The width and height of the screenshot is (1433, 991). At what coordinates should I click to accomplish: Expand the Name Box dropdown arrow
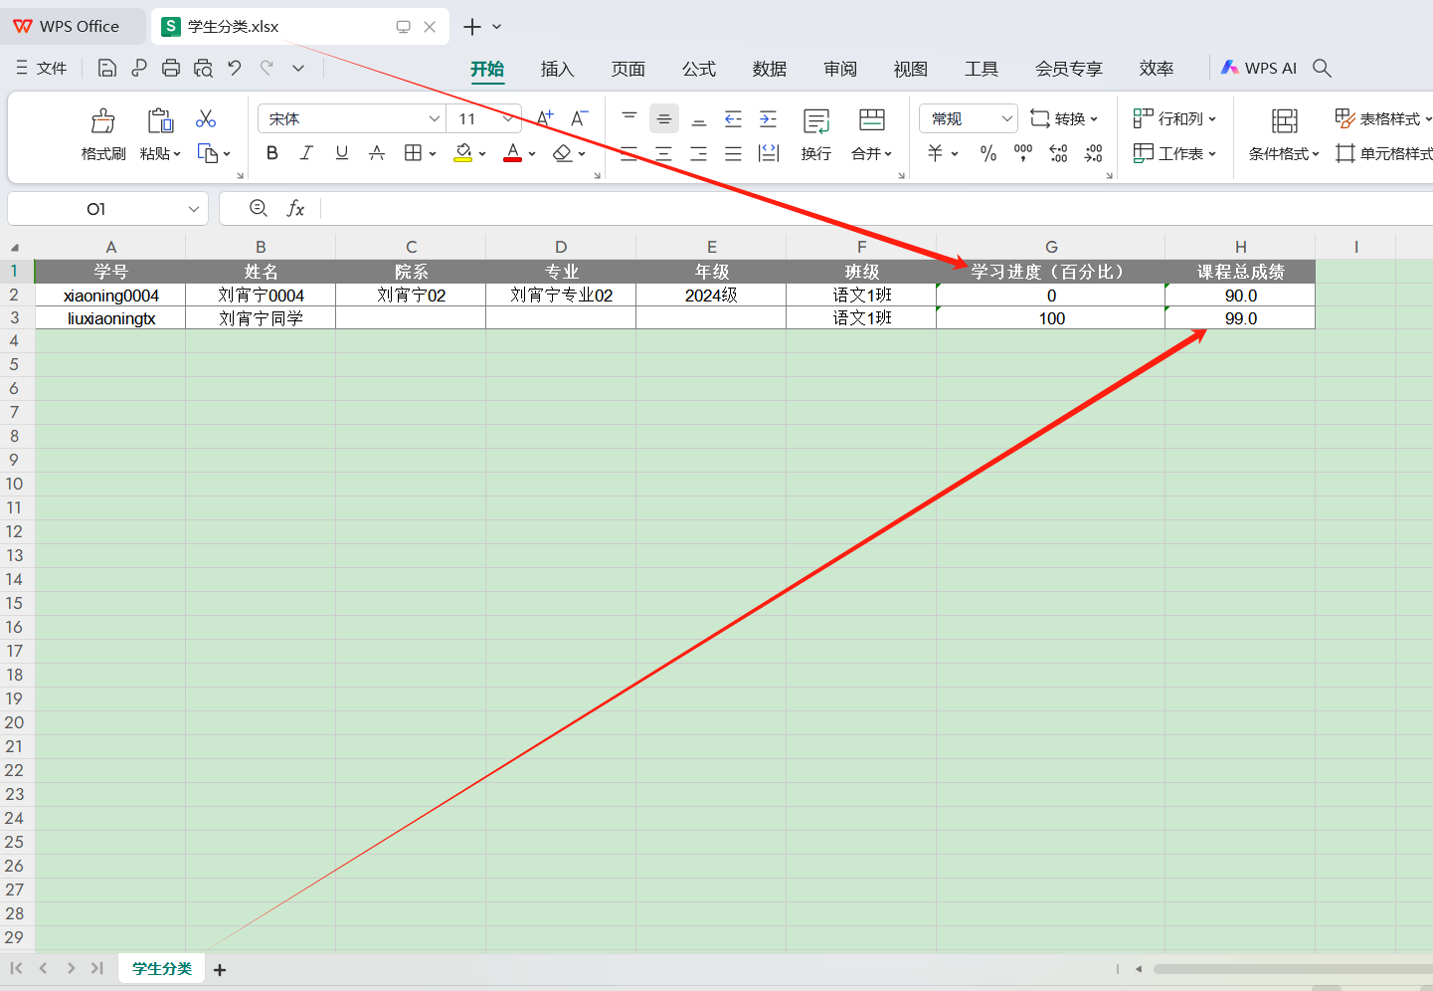coord(194,209)
